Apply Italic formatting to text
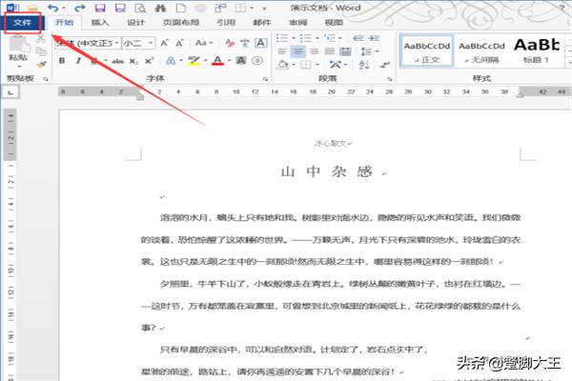572x381 pixels. (x=78, y=61)
